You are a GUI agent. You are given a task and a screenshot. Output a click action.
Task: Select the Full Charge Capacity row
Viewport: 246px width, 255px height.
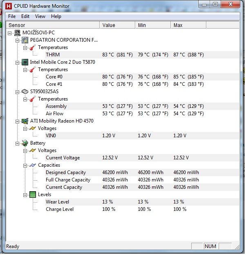click(x=142, y=180)
